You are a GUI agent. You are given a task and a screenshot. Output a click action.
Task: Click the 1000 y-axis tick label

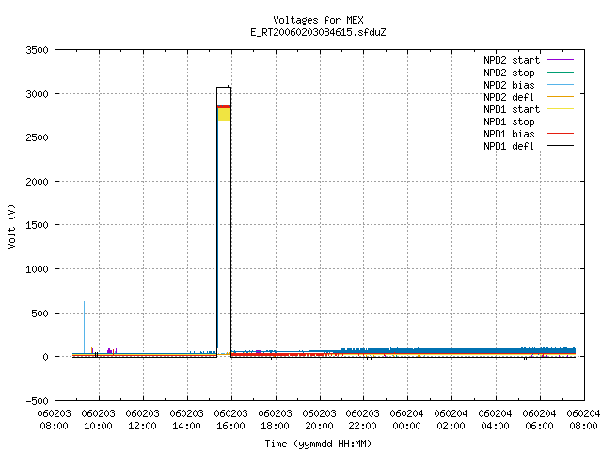(x=38, y=269)
